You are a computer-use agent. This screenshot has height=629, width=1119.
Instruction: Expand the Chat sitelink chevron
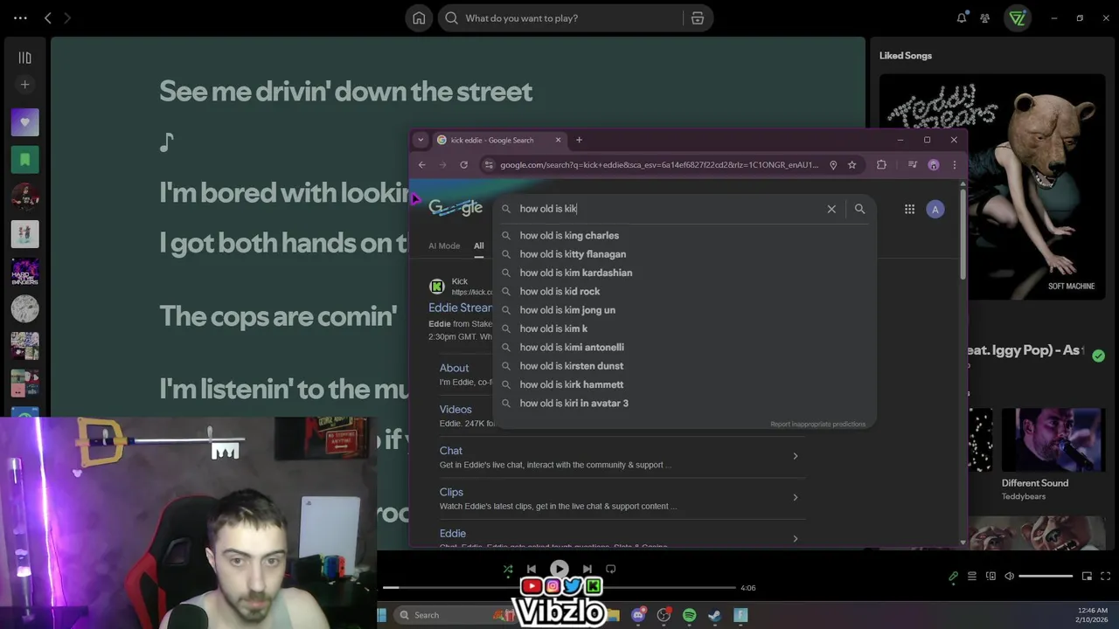pyautogui.click(x=795, y=456)
